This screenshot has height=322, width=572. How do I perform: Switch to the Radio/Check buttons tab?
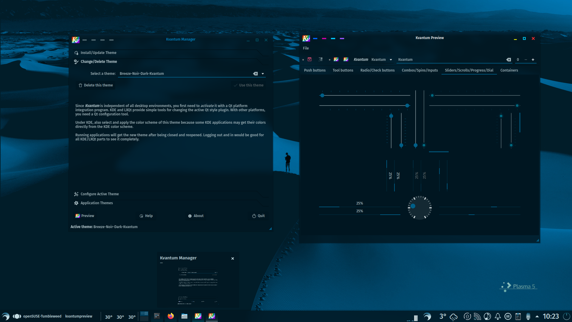(x=377, y=70)
